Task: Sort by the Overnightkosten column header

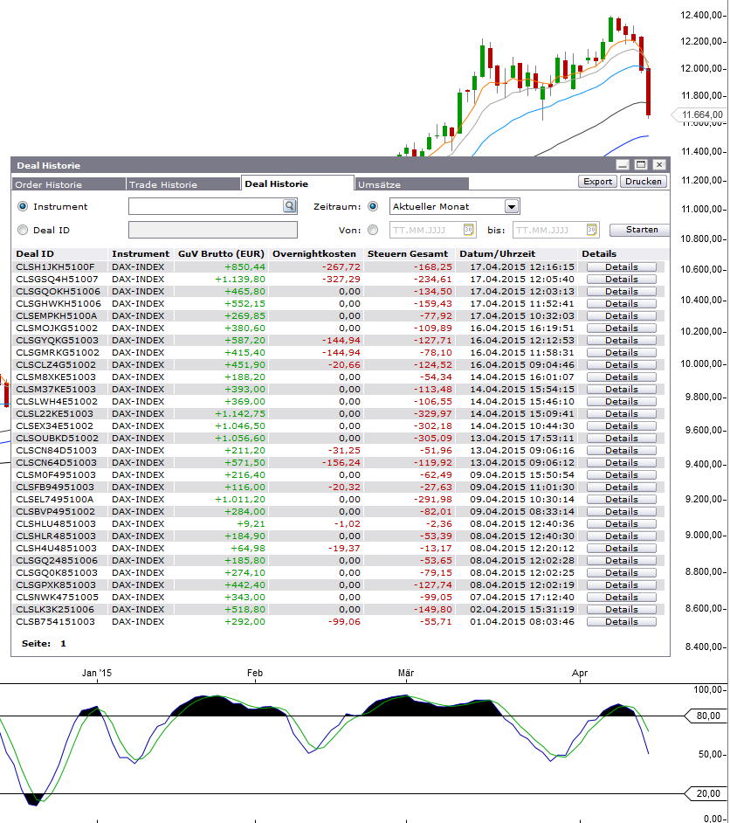Action: 313,253
